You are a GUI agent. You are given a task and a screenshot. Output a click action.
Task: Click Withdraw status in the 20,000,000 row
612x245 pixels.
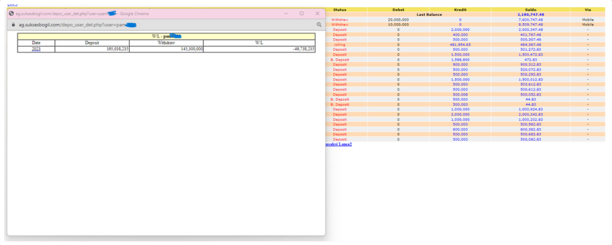point(339,20)
